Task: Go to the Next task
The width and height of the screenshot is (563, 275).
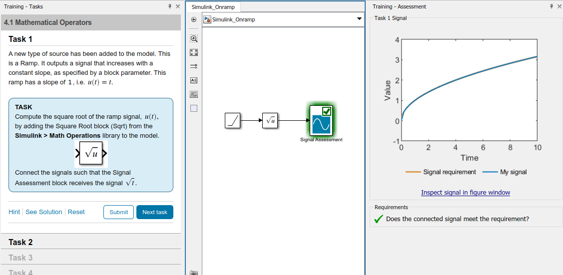Action: click(x=154, y=212)
